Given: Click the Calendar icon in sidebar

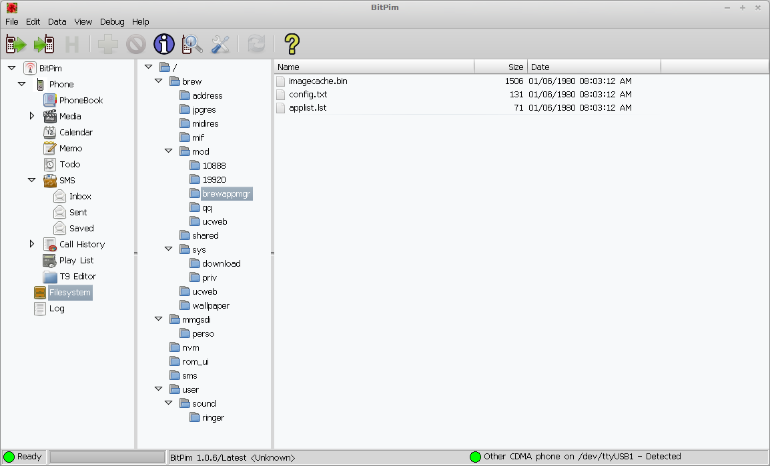Looking at the screenshot, I should (49, 132).
